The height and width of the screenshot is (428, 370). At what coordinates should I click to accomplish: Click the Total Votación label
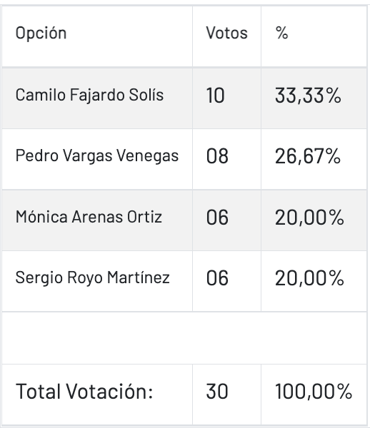pyautogui.click(x=84, y=392)
